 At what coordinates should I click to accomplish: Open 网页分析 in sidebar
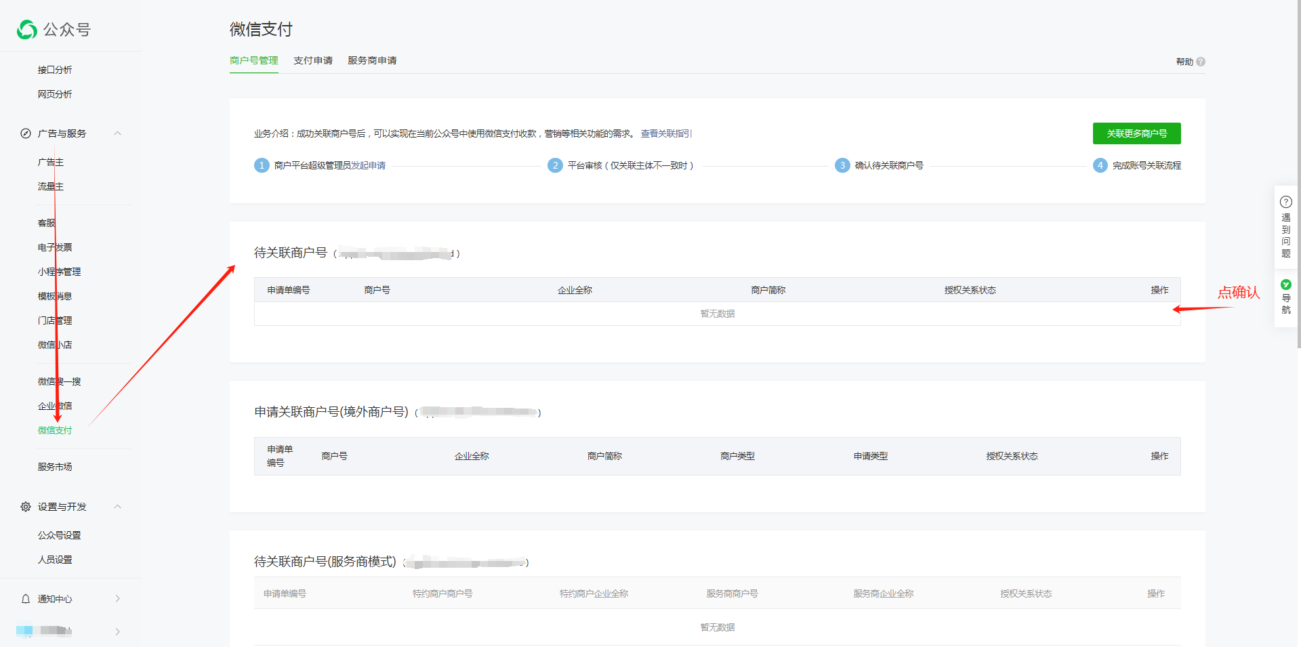[55, 94]
